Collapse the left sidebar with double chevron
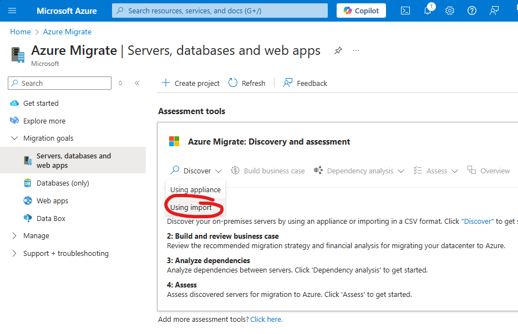This screenshot has height=334, width=518. pos(137,83)
